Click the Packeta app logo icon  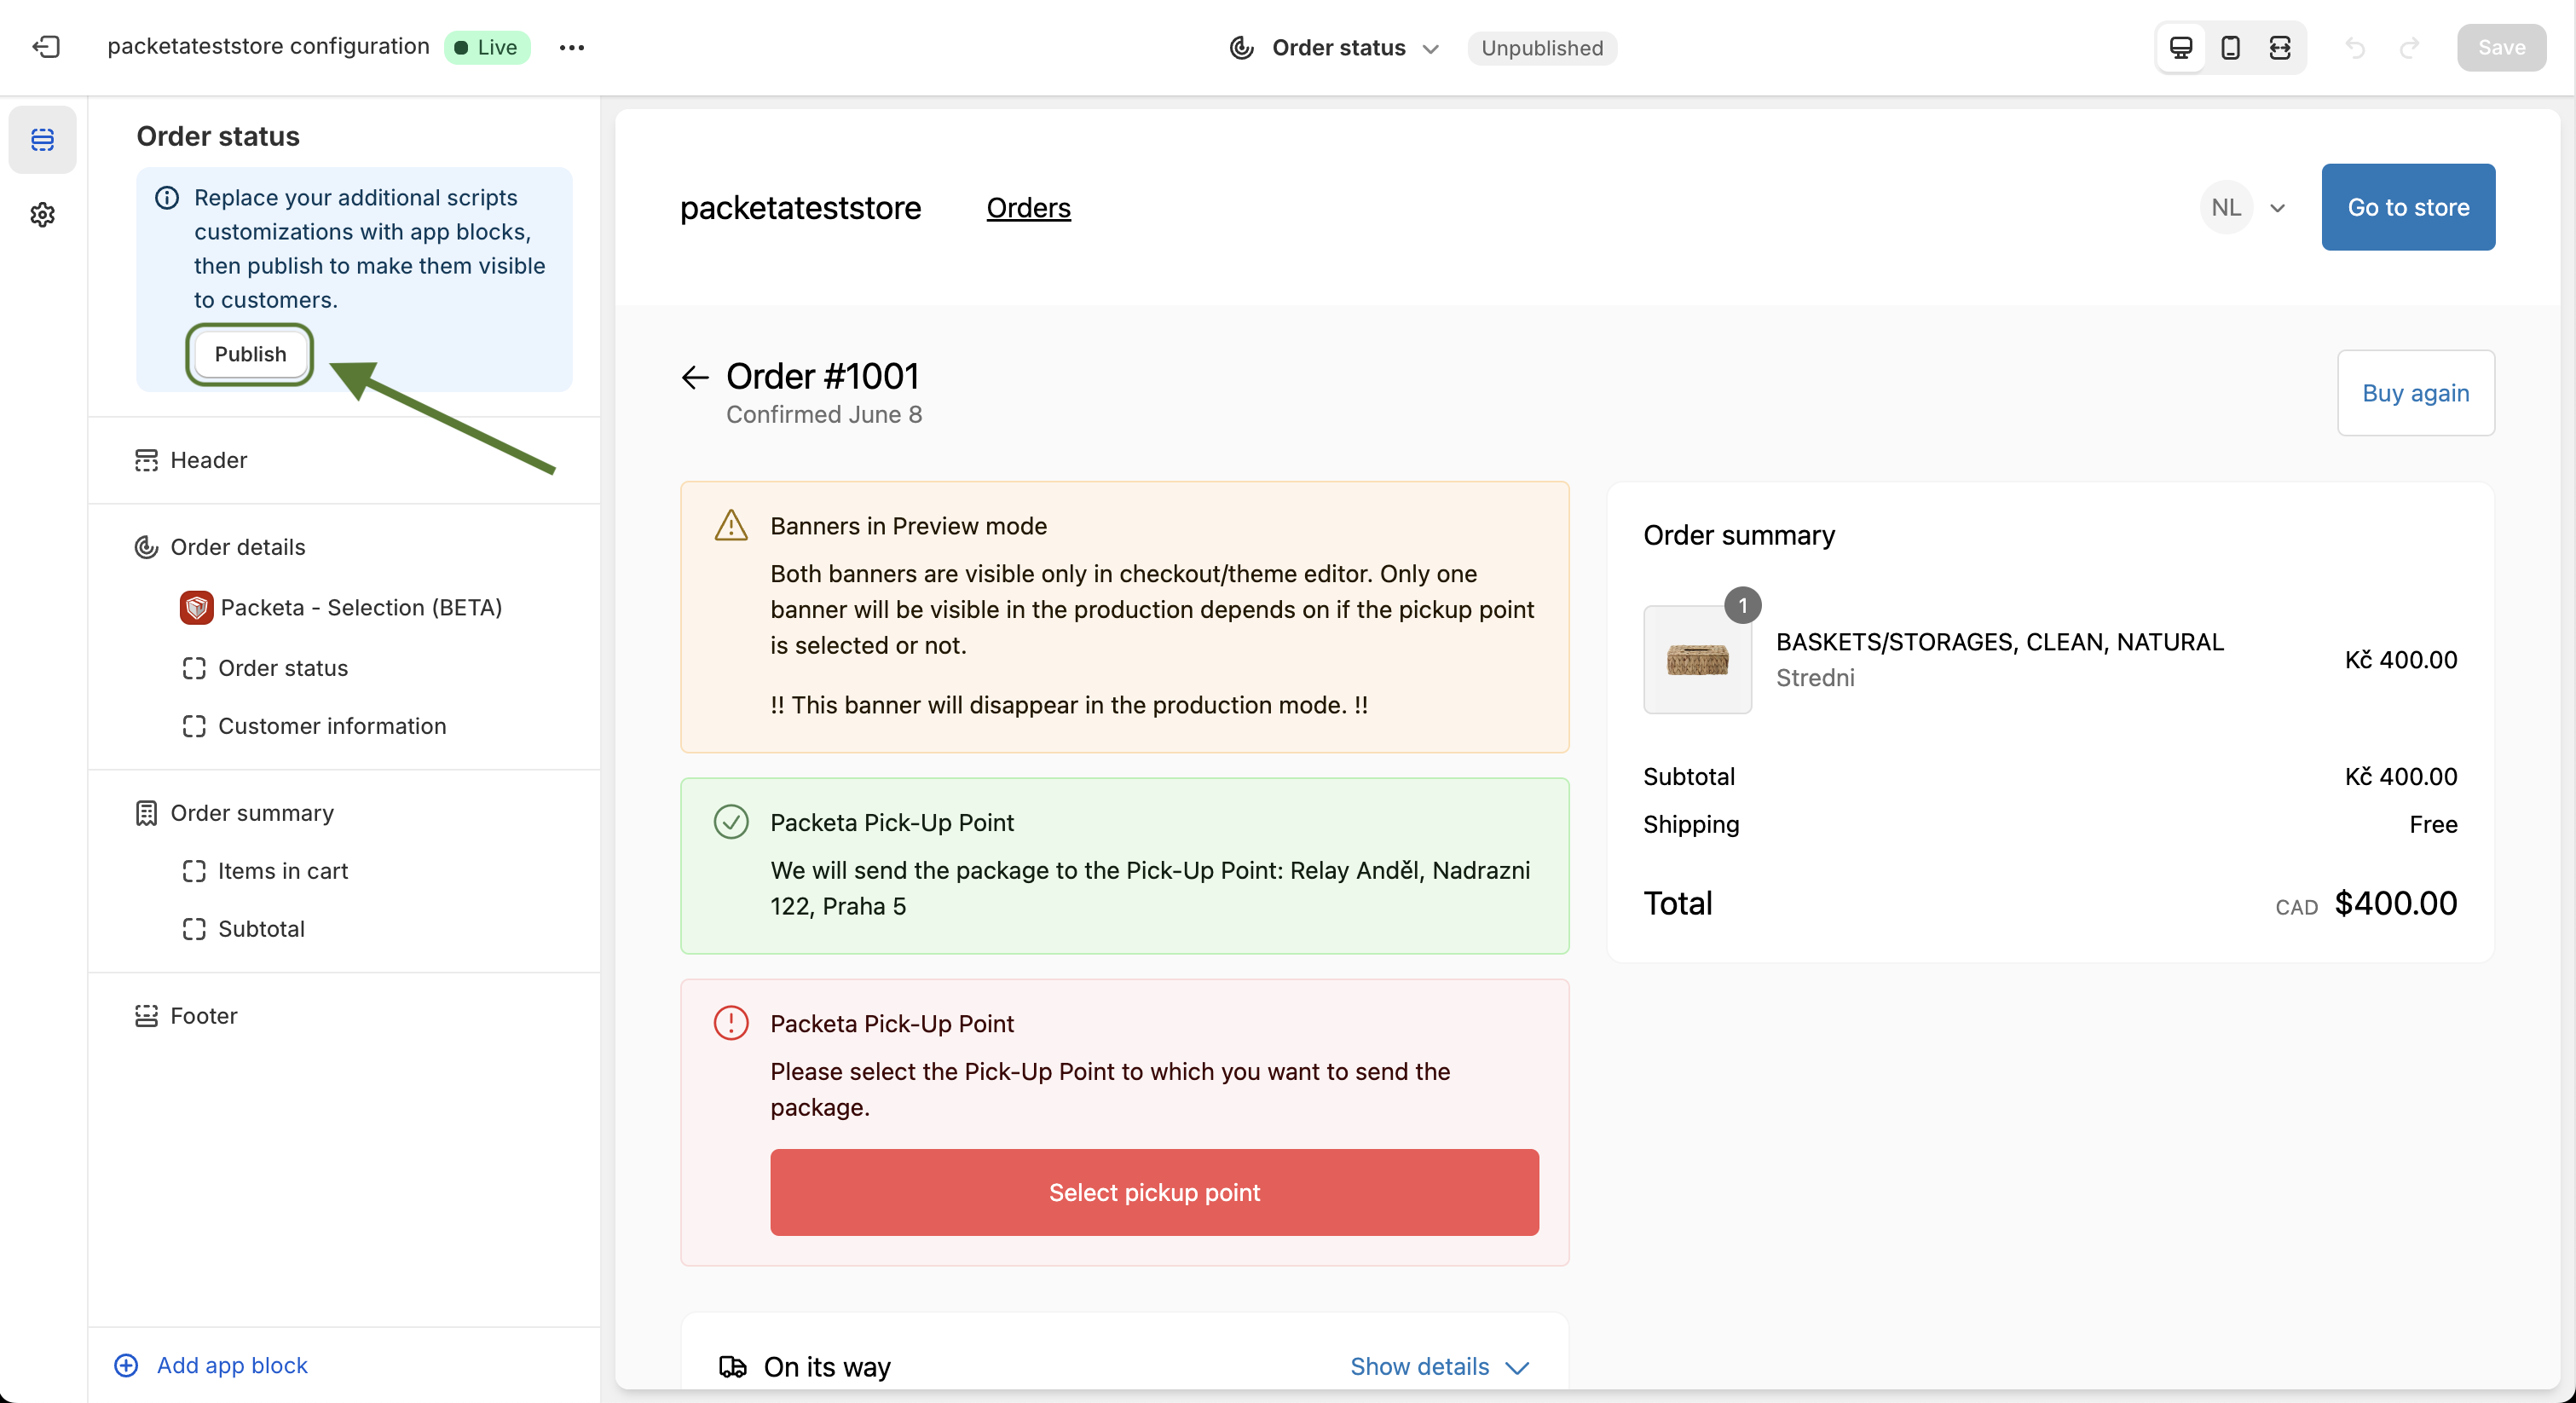click(x=196, y=607)
